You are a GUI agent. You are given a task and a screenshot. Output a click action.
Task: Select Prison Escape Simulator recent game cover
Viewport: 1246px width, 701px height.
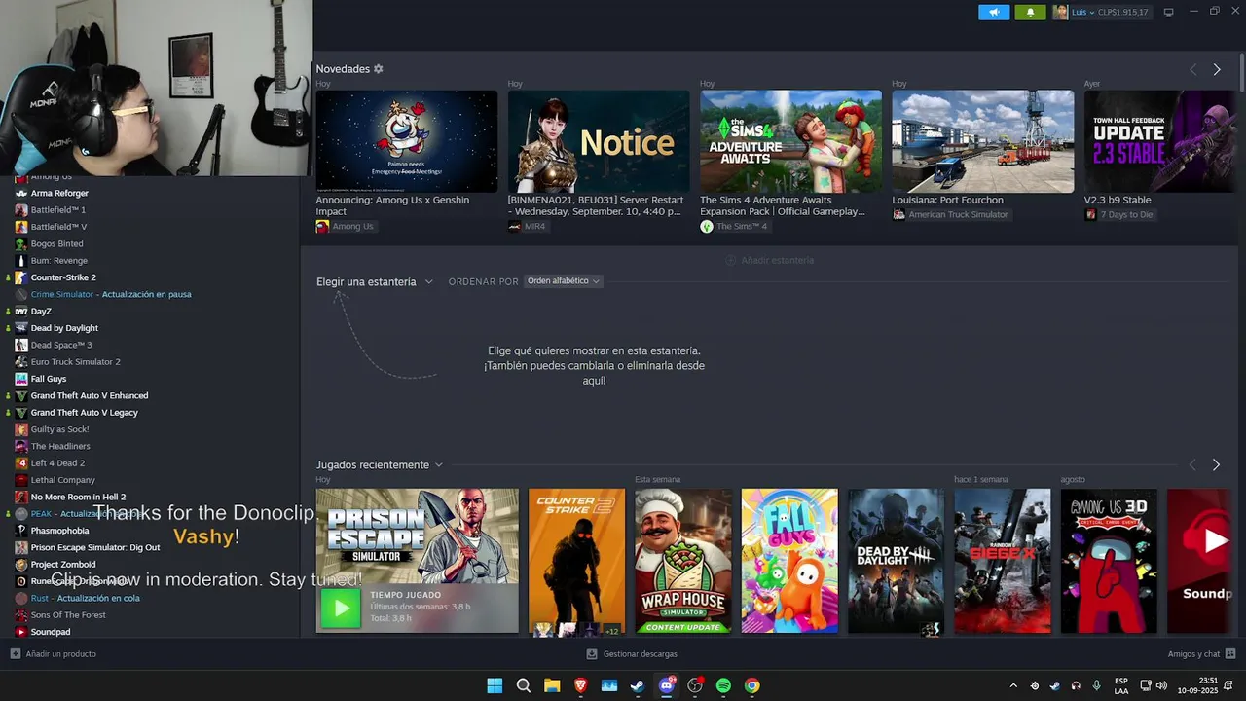click(417, 535)
